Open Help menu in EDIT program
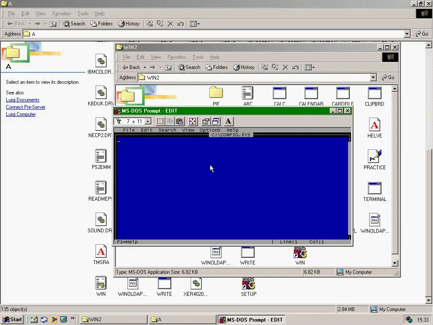Viewport: 433px width, 325px height. [x=232, y=130]
